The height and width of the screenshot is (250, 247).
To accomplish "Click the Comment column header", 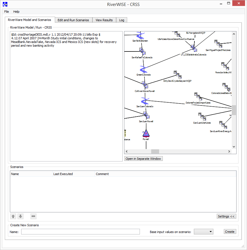I will click(x=166, y=174).
